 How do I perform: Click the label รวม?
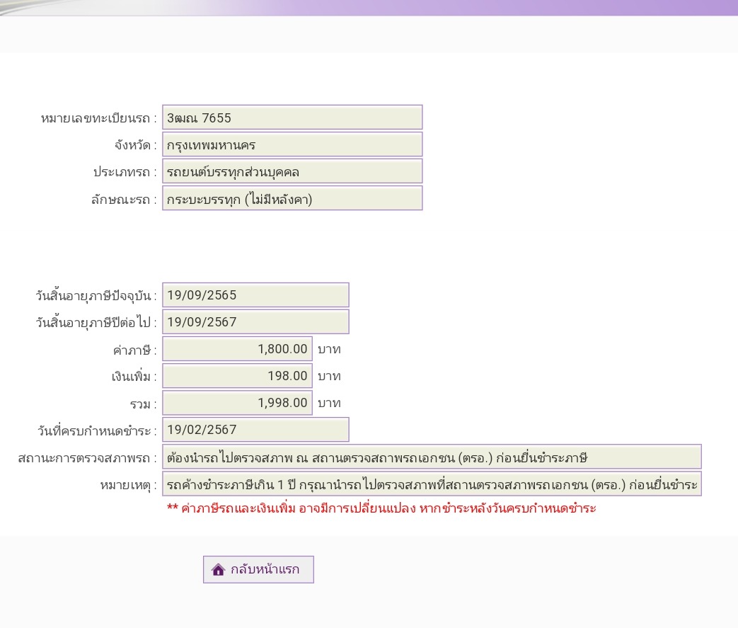(x=143, y=404)
